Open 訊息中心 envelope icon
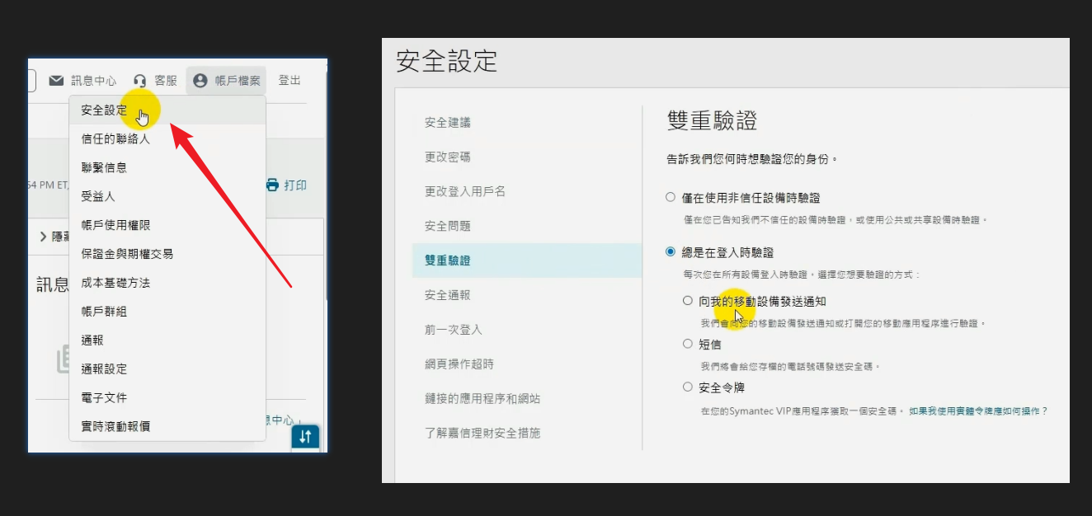The width and height of the screenshot is (1092, 516). [x=56, y=81]
